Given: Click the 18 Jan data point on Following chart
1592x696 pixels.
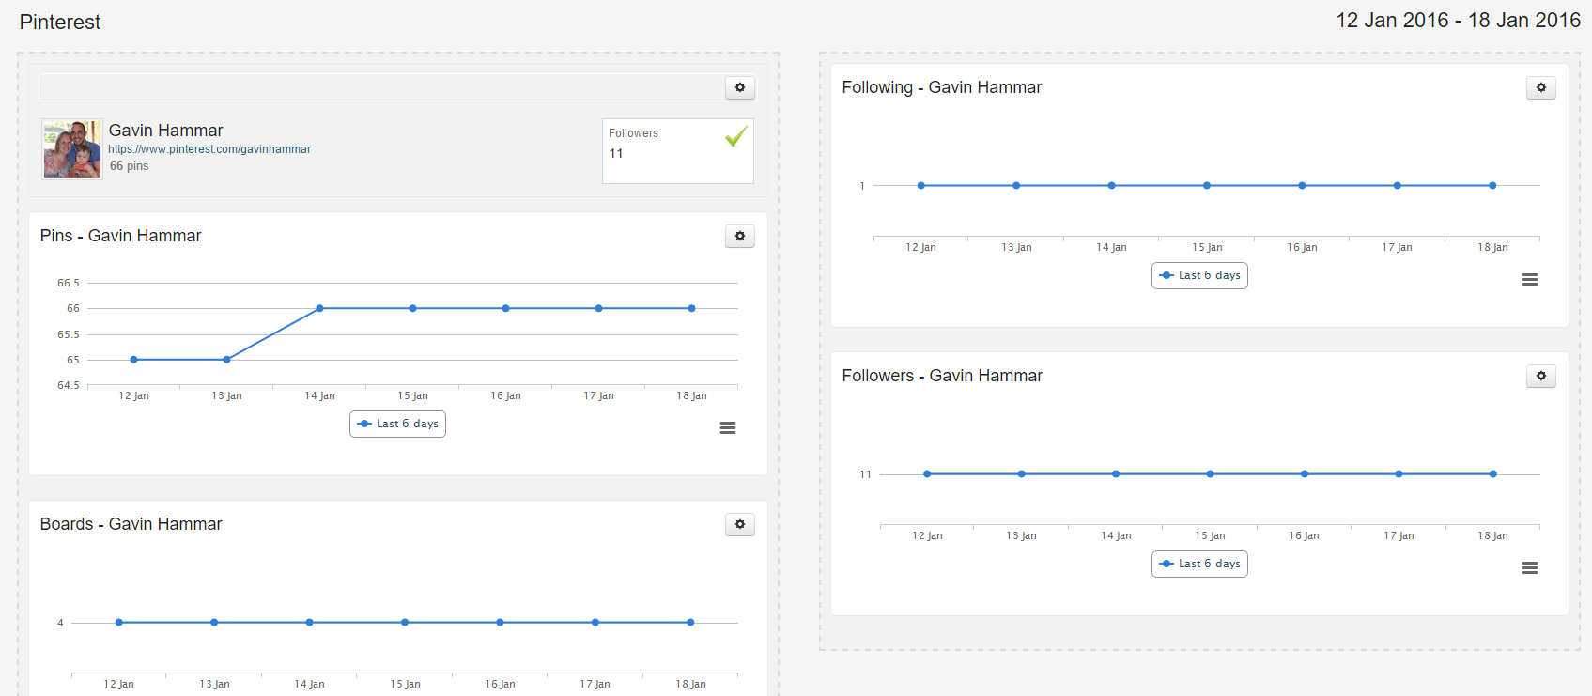Looking at the screenshot, I should tap(1492, 186).
